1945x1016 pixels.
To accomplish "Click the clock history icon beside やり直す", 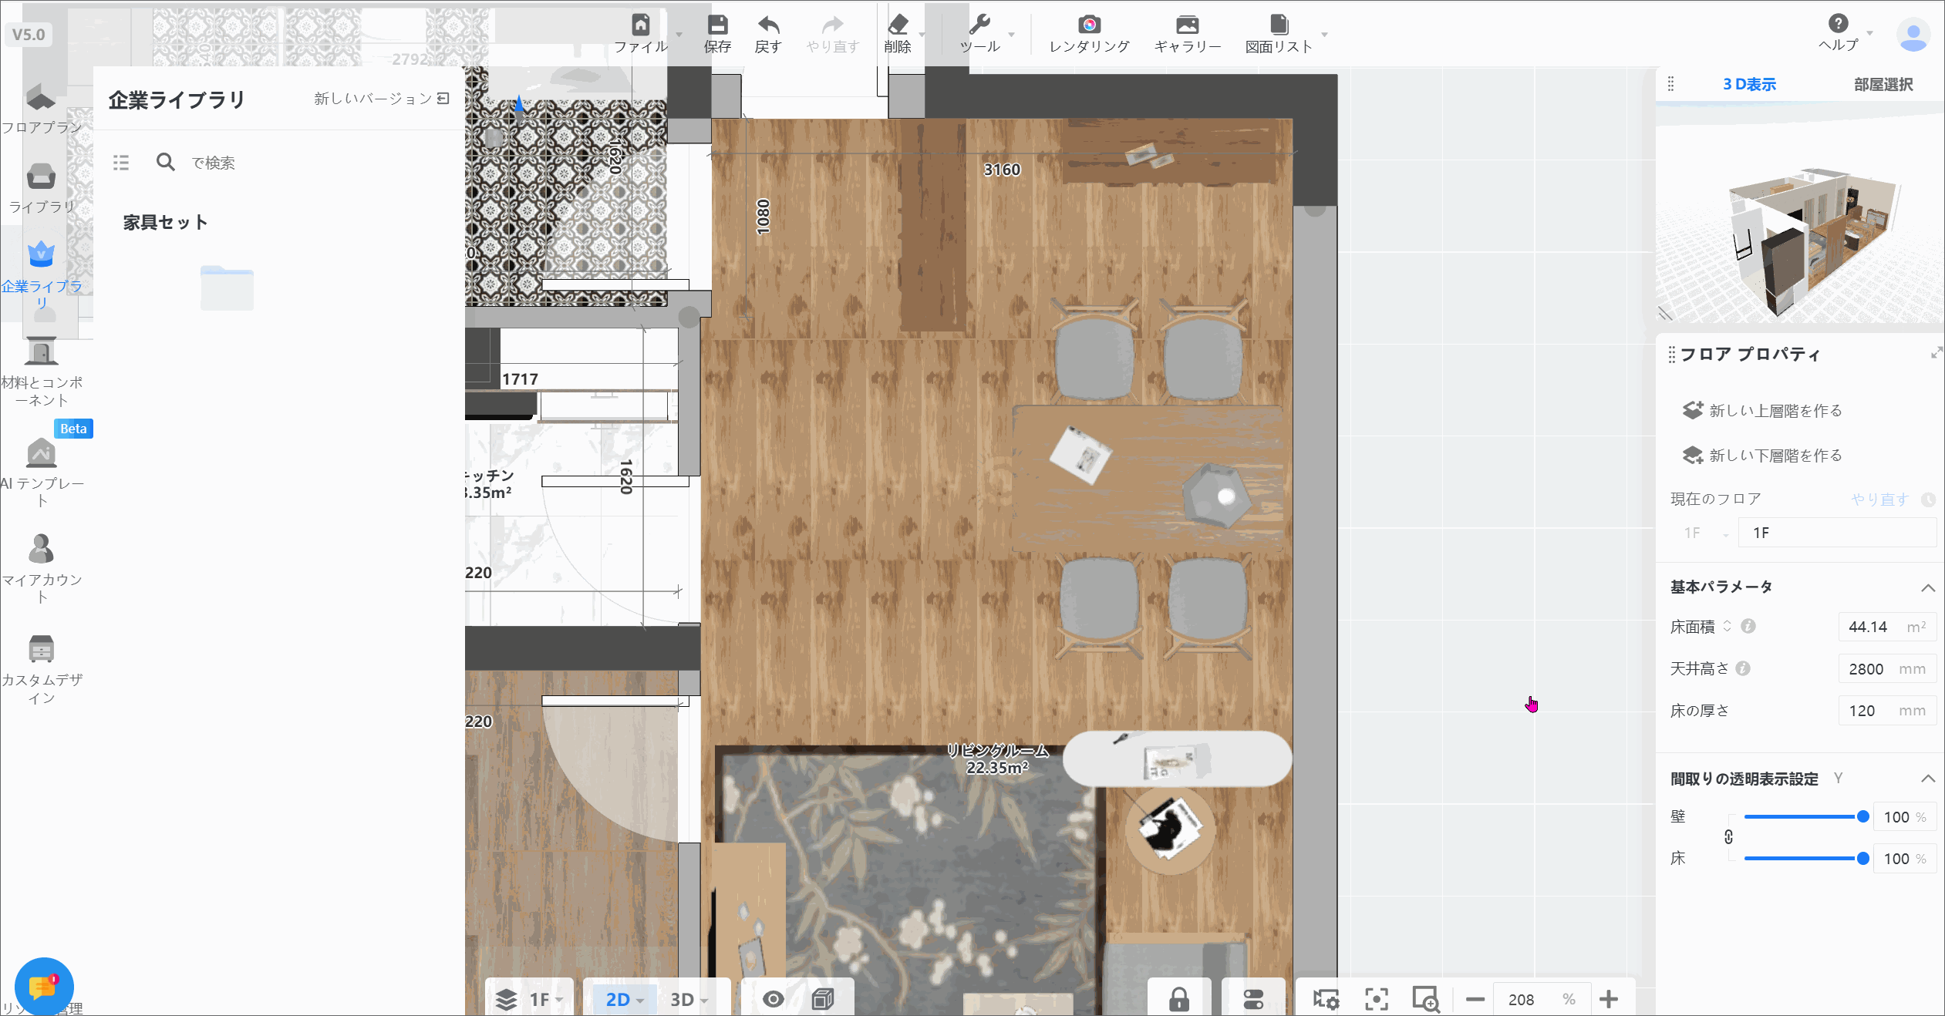I will point(1928,500).
